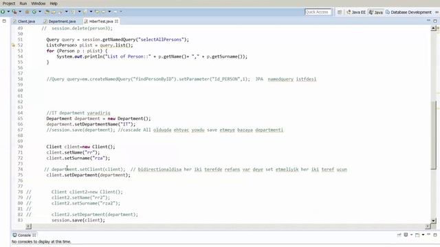This screenshot has width=440, height=247.
Task: Click the Open Type folder icon
Action: (x=47, y=12)
